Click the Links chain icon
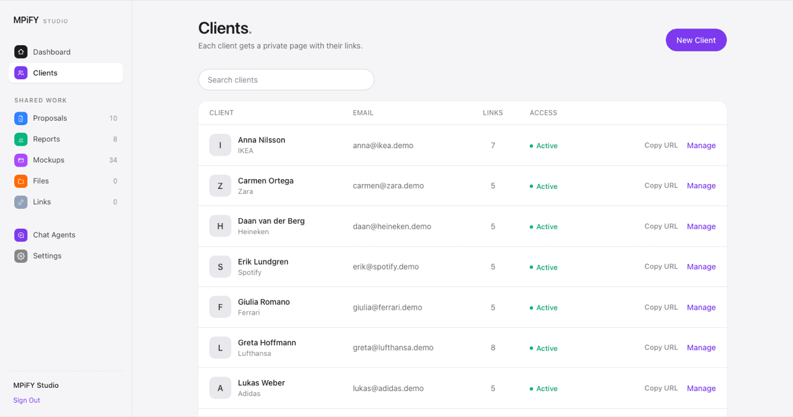 (21, 202)
